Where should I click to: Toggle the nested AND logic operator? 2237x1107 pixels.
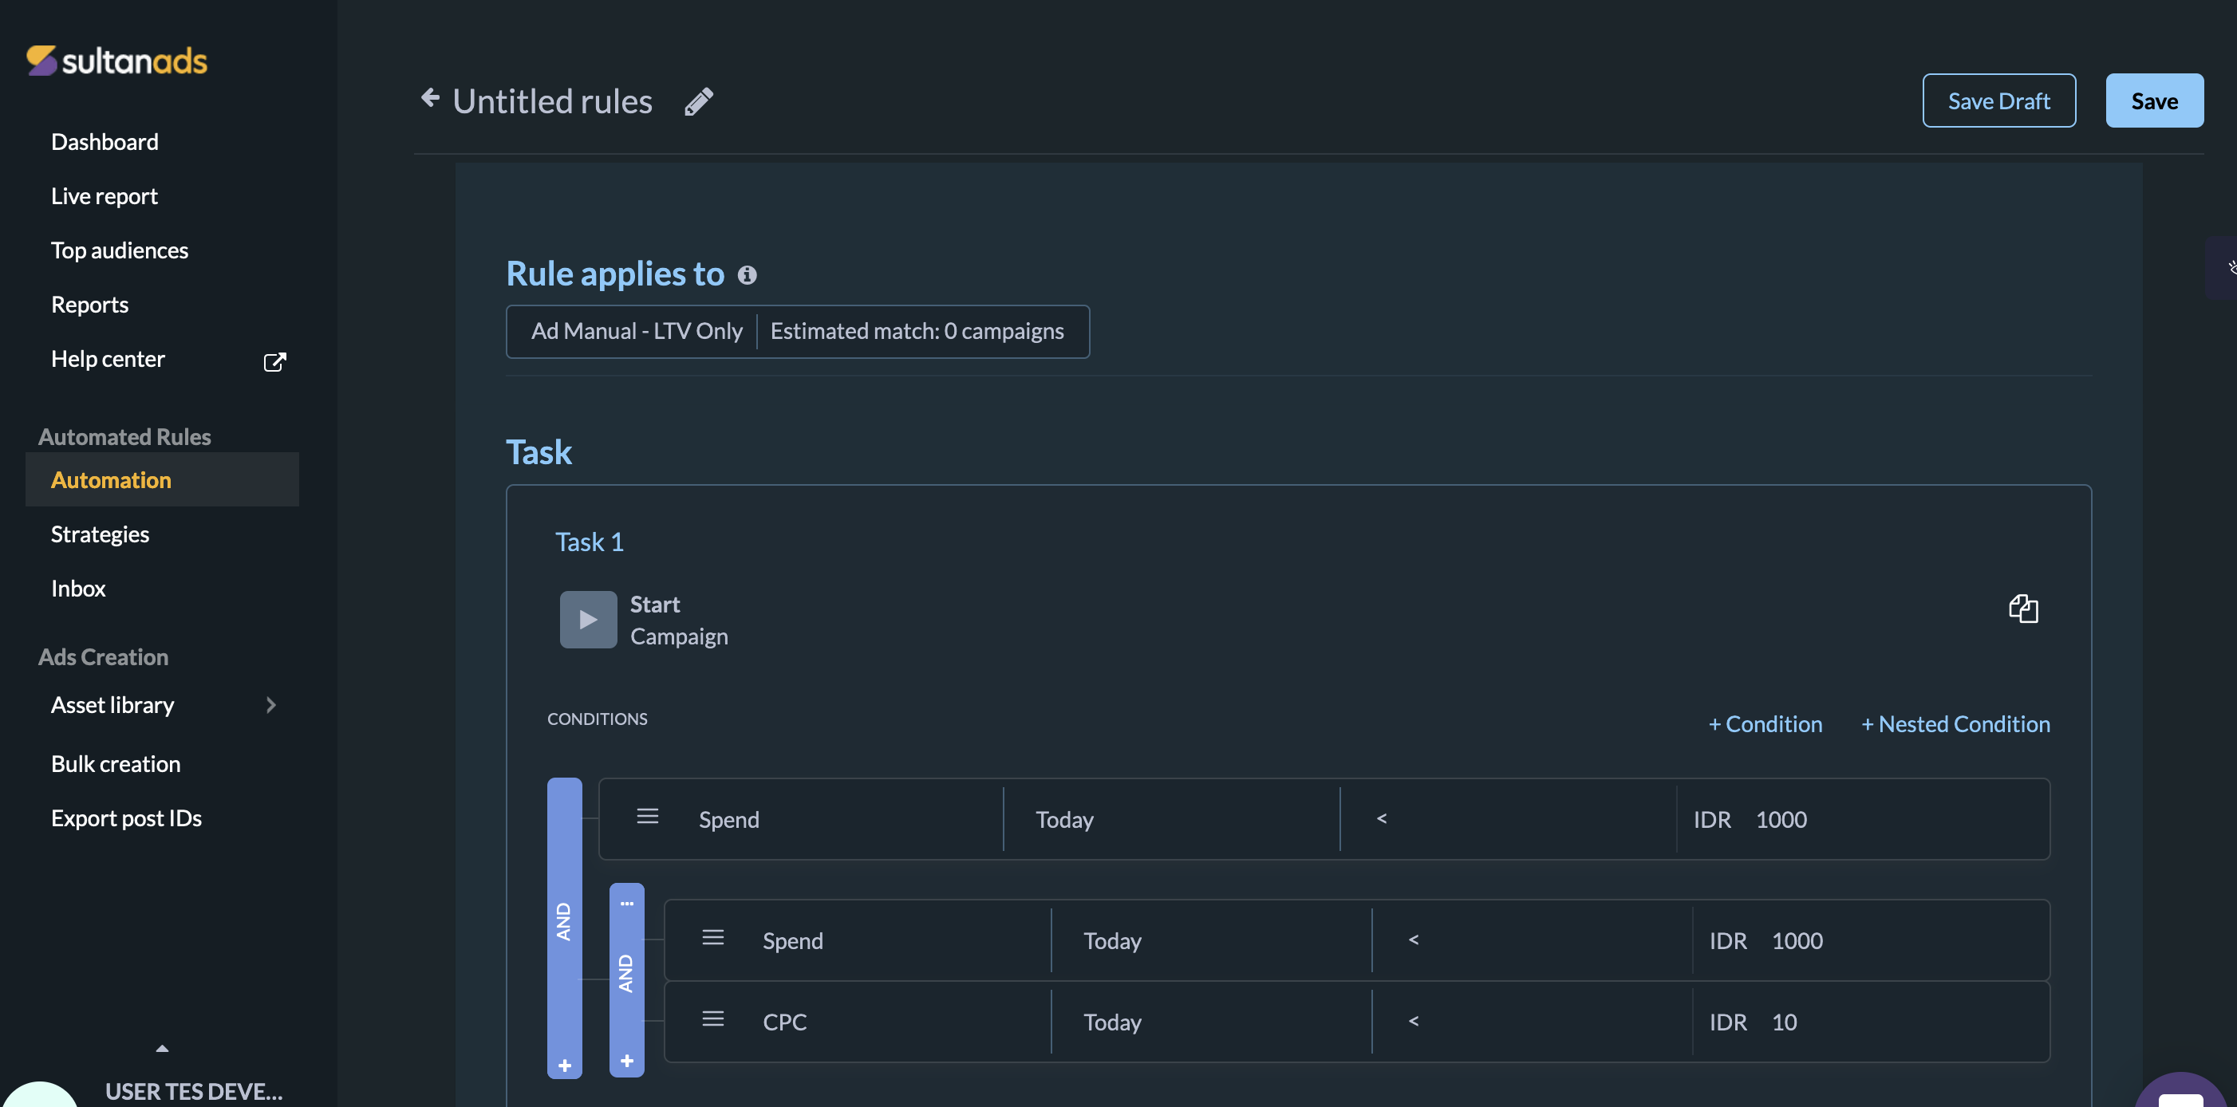coord(627,974)
